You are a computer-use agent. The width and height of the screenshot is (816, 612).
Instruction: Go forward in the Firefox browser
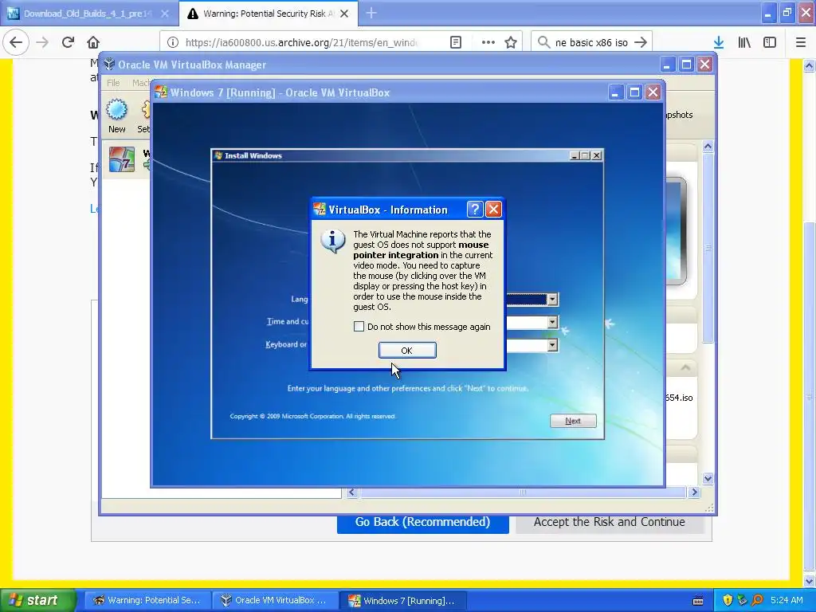point(43,42)
